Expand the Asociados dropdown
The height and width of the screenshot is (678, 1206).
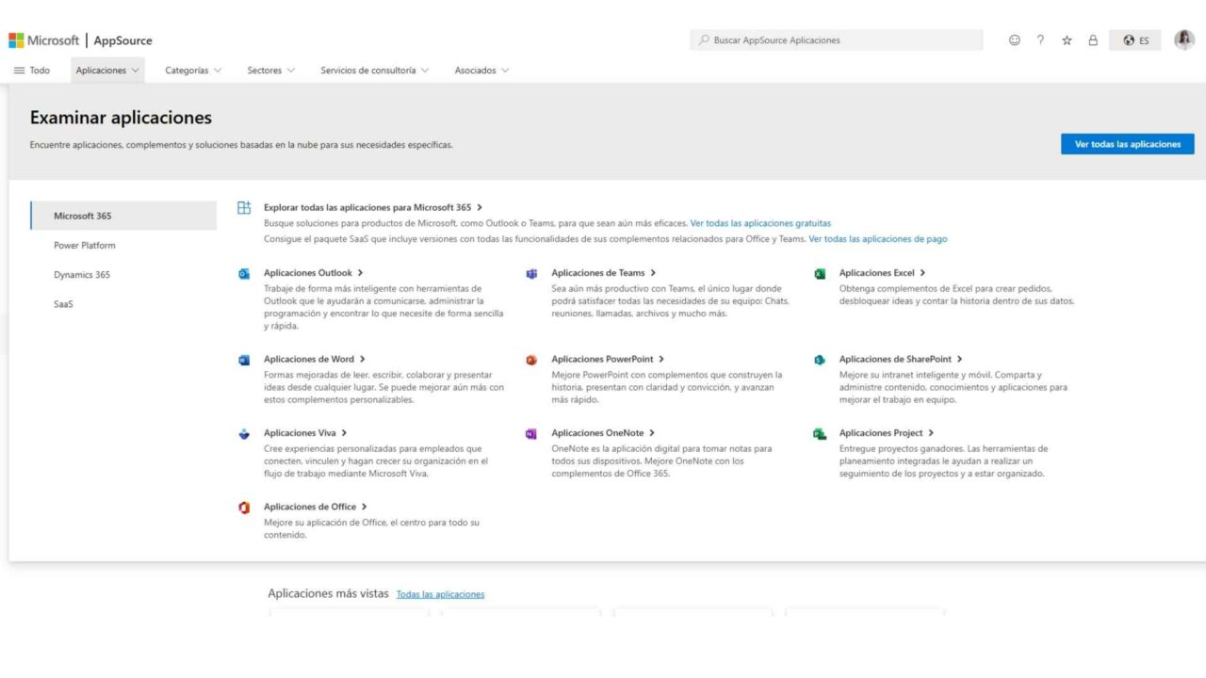click(481, 71)
